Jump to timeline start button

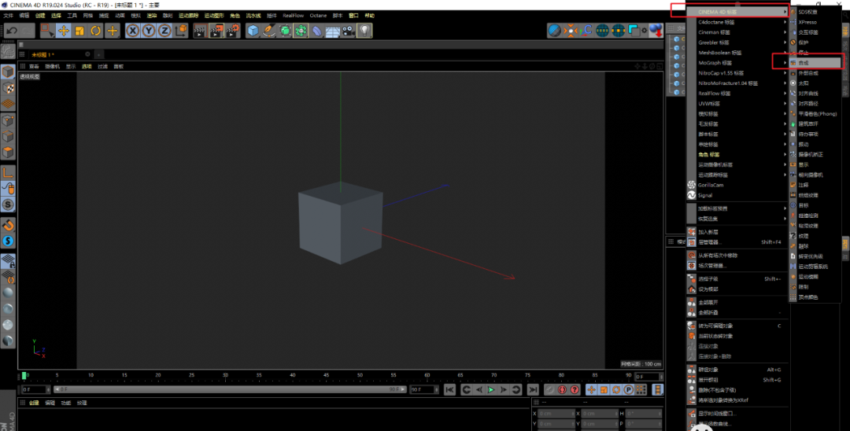click(449, 389)
